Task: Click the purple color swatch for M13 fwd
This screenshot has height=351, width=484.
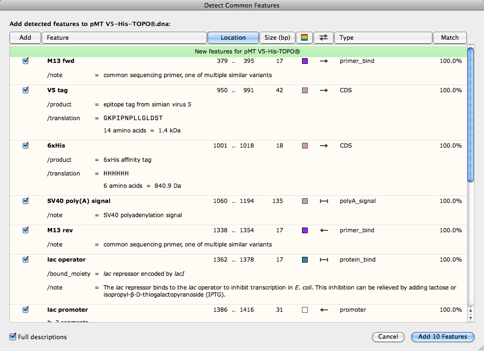Action: (x=305, y=61)
